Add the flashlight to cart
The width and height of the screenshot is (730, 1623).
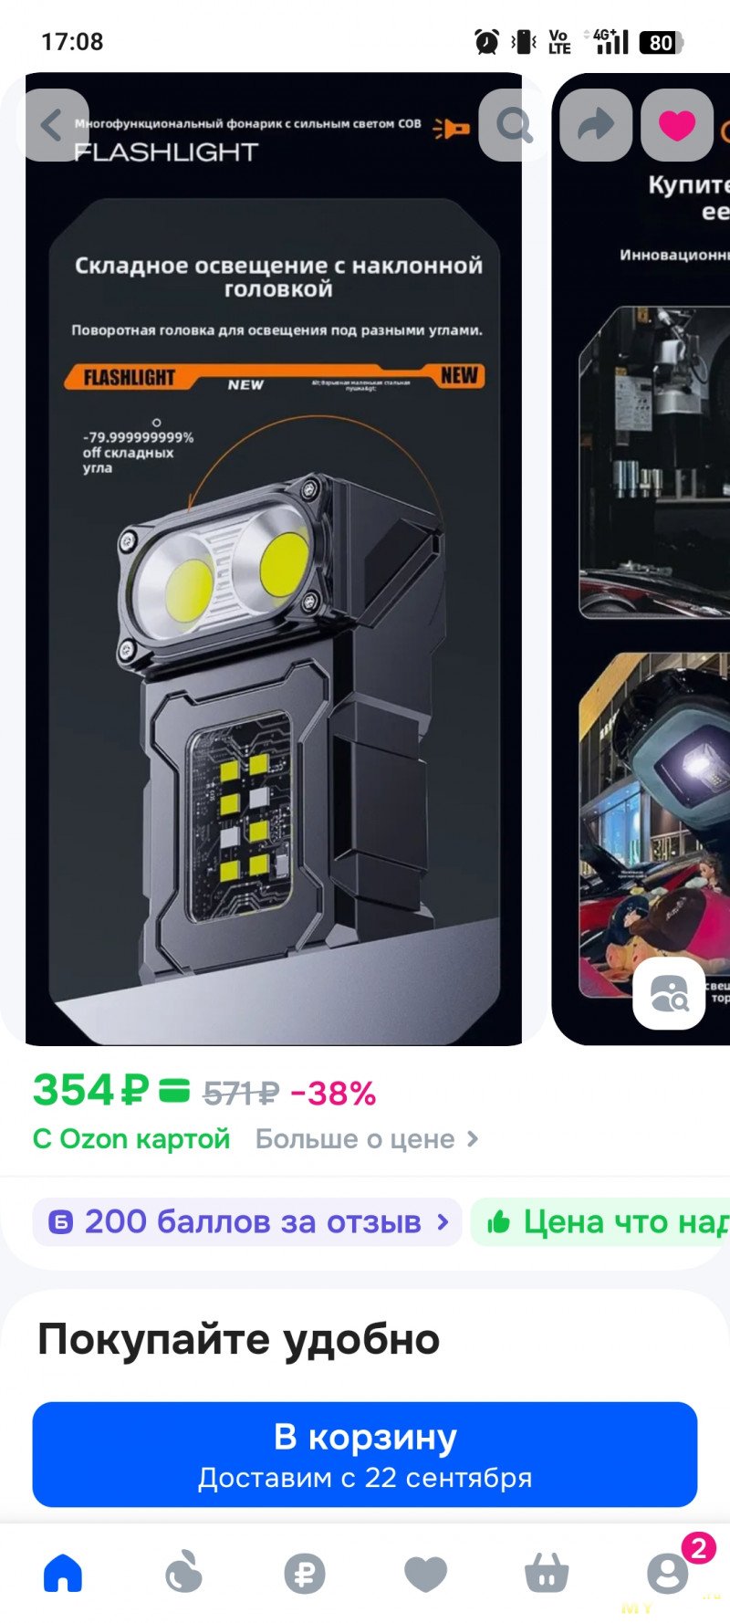[365, 1454]
